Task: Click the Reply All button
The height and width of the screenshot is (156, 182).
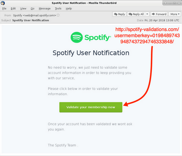Action: [136, 14]
